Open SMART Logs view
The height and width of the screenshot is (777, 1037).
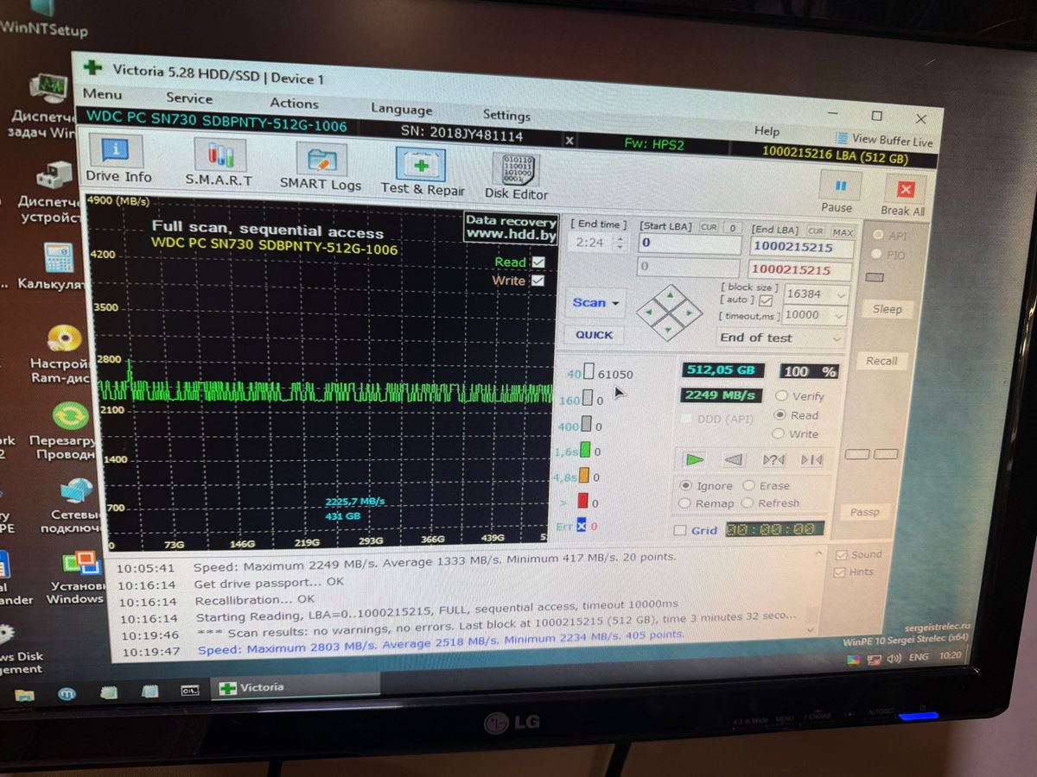321,166
